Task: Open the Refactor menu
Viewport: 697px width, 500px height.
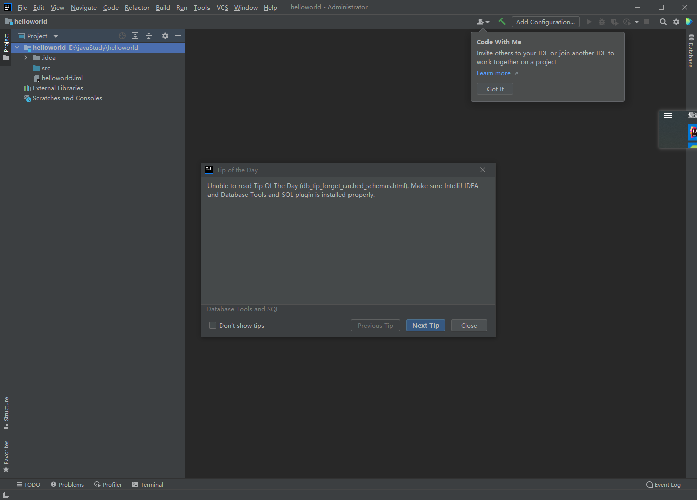Action: 137,7
